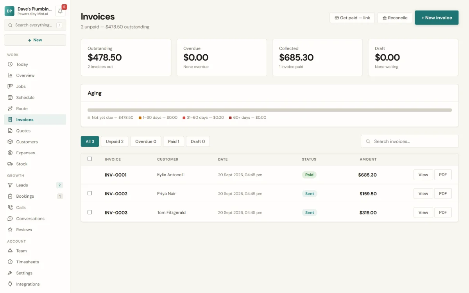Click the Paid status badge

(309, 175)
